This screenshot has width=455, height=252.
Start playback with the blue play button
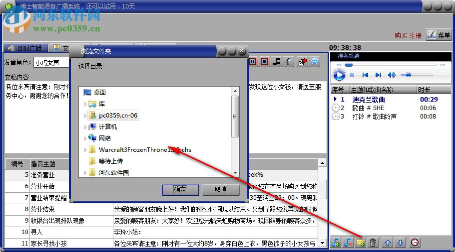pyautogui.click(x=339, y=75)
